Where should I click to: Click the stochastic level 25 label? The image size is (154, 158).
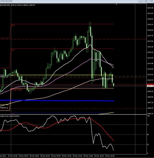(148, 145)
